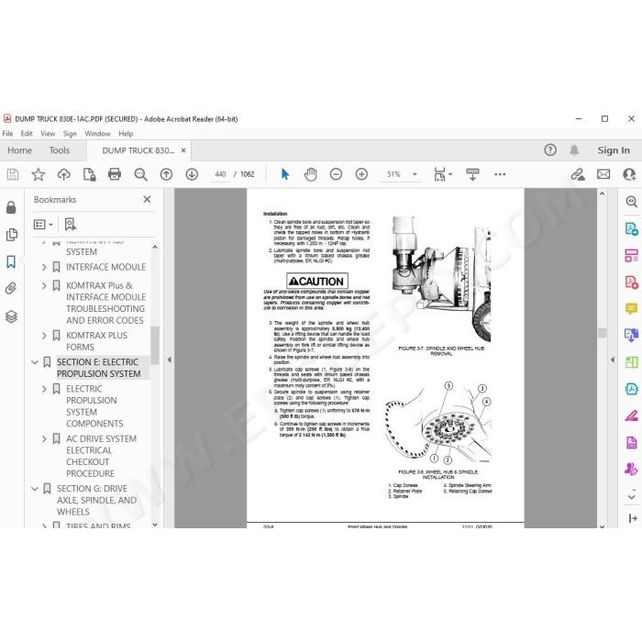Add the document to starred files
Viewport: 642px width, 642px height.
tap(39, 174)
